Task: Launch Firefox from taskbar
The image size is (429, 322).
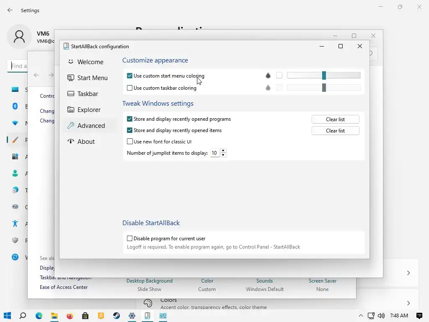Action: pyautogui.click(x=70, y=316)
